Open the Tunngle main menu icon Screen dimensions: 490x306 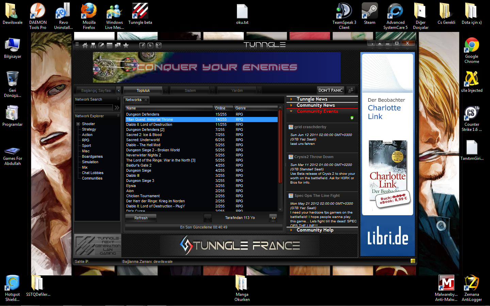[x=77, y=45]
